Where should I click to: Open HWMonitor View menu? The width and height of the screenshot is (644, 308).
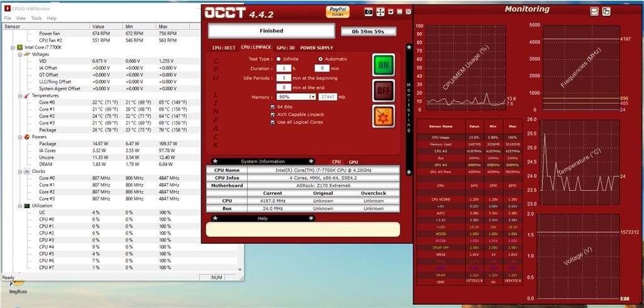(21, 18)
